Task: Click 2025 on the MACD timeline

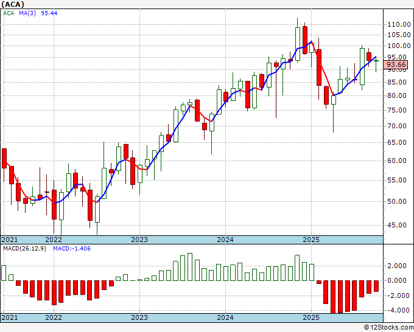Action: (x=311, y=317)
